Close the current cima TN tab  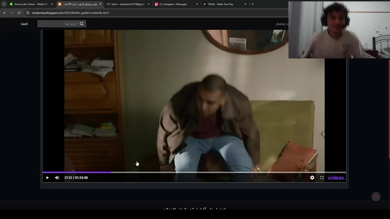100,4
